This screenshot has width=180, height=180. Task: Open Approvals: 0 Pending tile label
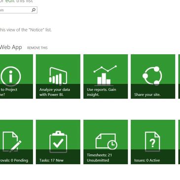pyautogui.click(x=14, y=160)
